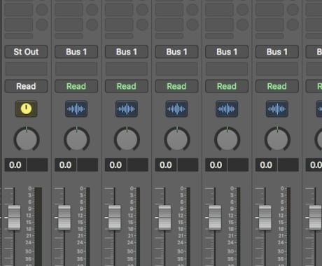Reset peak level display on second Bus 1 strip
This screenshot has width=322, height=266.
tap(138, 165)
